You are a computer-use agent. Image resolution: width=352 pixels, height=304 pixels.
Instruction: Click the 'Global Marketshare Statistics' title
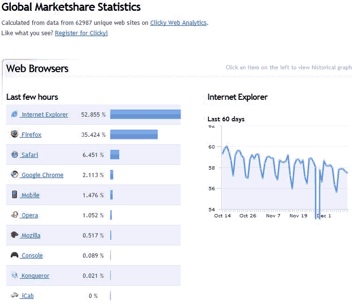[71, 7]
